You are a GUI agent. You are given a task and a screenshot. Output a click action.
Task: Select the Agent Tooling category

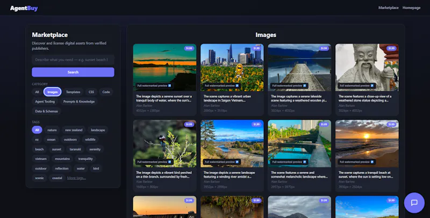tap(45, 101)
